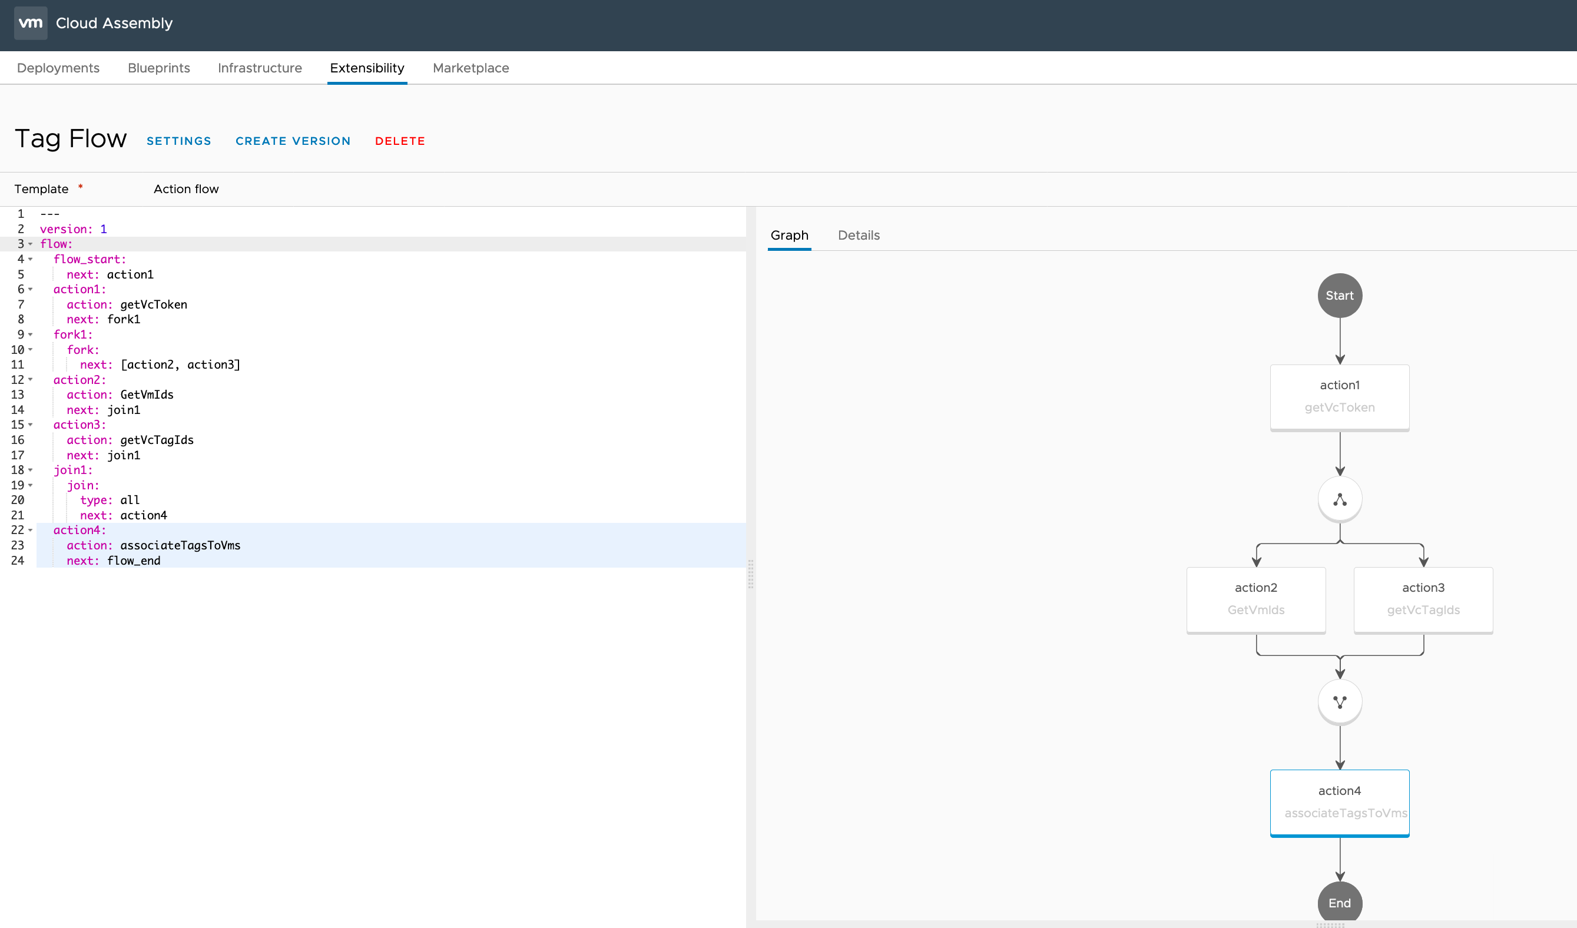Image resolution: width=1577 pixels, height=928 pixels.
Task: Switch to the Details tab
Action: [858, 236]
